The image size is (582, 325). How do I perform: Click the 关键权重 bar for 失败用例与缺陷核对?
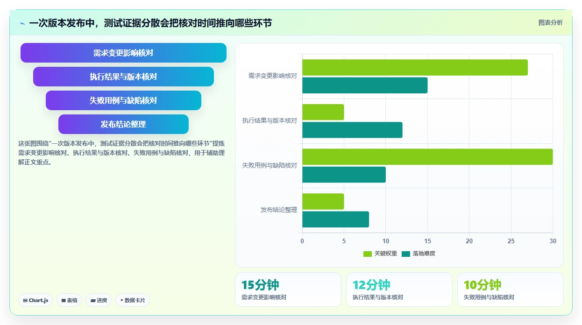[x=427, y=157]
